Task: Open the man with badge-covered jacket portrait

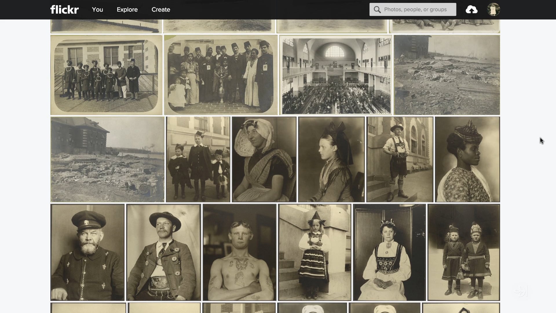Action: (x=164, y=252)
